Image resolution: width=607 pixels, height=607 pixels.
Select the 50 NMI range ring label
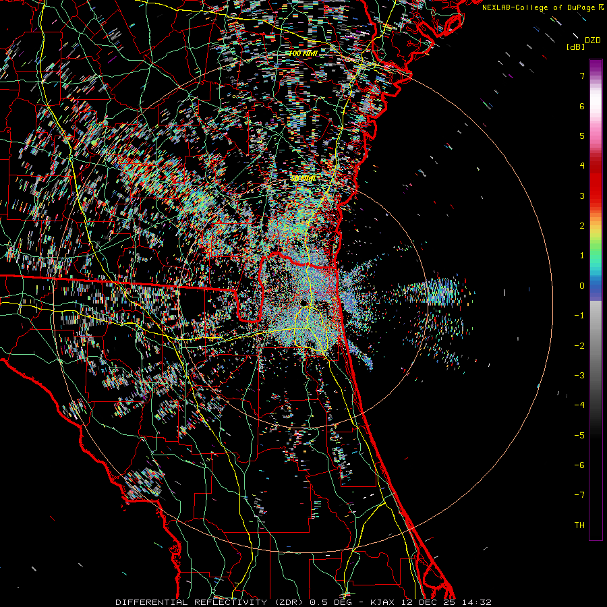pos(303,179)
